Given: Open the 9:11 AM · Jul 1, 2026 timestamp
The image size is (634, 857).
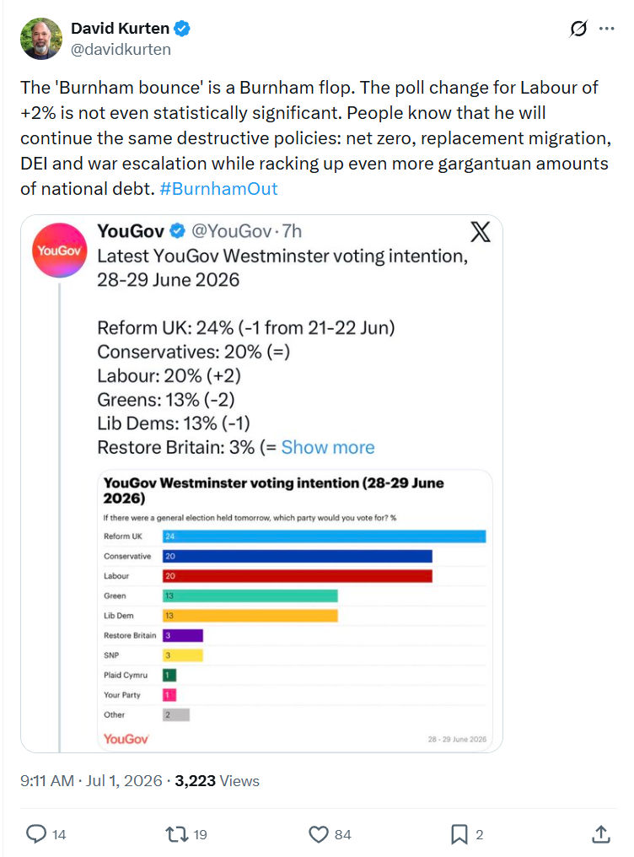Looking at the screenshot, I should pyautogui.click(x=91, y=780).
